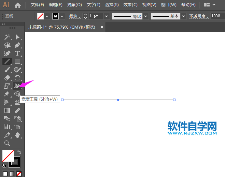Screen dimensions: 225x177
Task: Select the Rectangle tool
Action: point(17,61)
